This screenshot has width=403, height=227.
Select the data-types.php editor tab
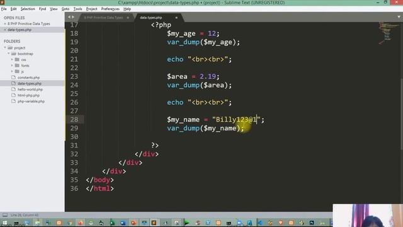pos(151,18)
